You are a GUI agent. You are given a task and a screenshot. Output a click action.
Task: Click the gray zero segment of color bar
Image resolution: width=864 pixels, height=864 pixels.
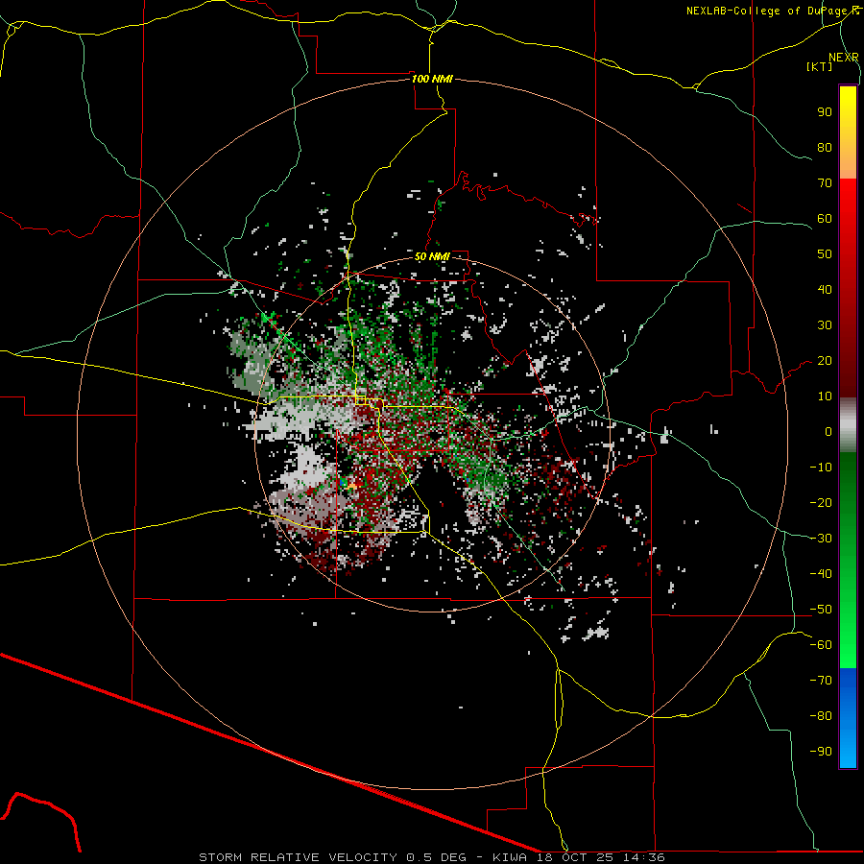pyautogui.click(x=848, y=424)
